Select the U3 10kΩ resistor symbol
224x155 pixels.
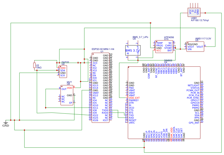click(34, 65)
